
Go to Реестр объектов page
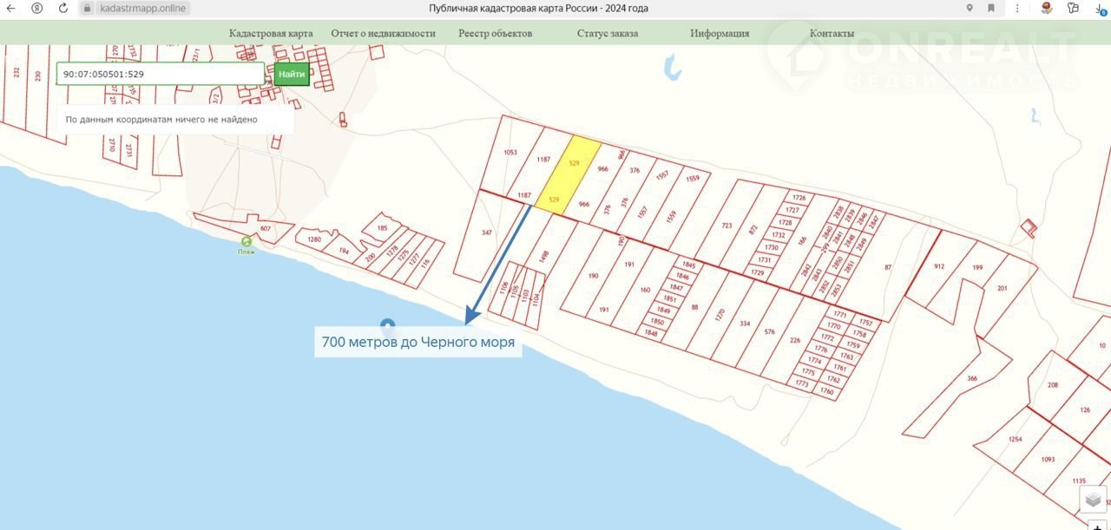click(495, 34)
